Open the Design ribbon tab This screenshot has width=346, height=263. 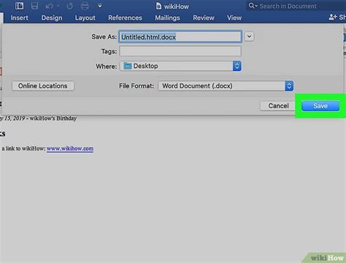pos(52,18)
